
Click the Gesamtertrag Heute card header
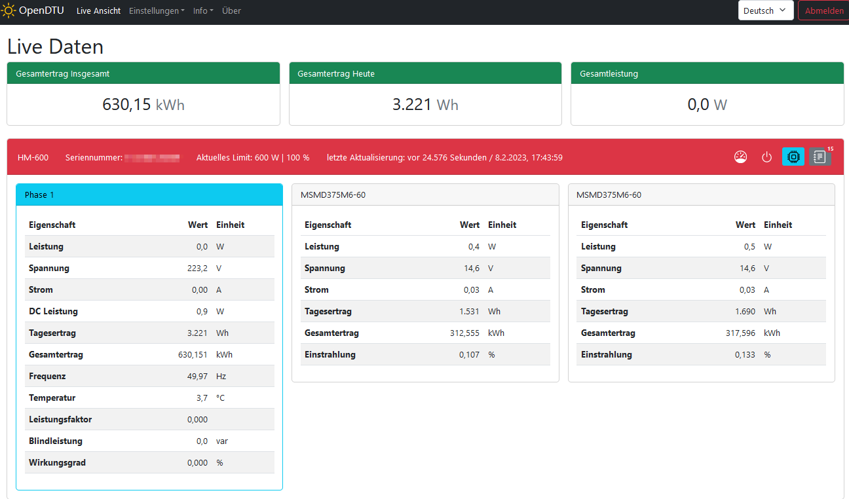[x=425, y=73]
